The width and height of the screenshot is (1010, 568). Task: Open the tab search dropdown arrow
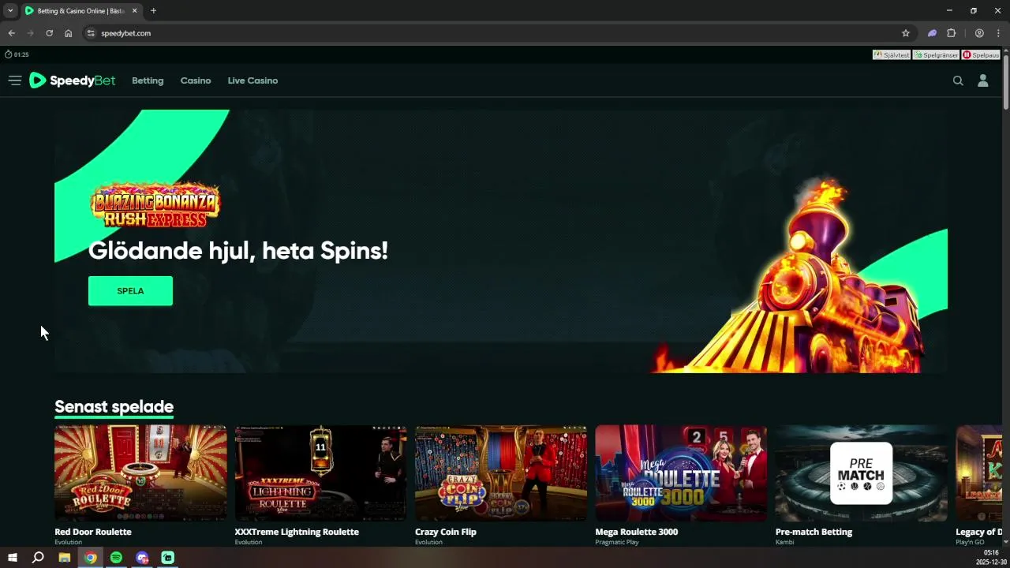point(10,11)
